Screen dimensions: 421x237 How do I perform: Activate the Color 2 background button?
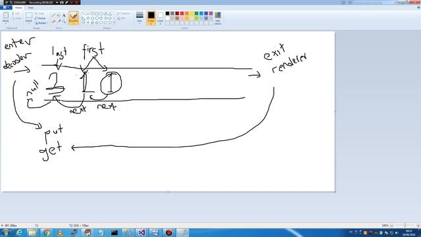[x=161, y=18]
